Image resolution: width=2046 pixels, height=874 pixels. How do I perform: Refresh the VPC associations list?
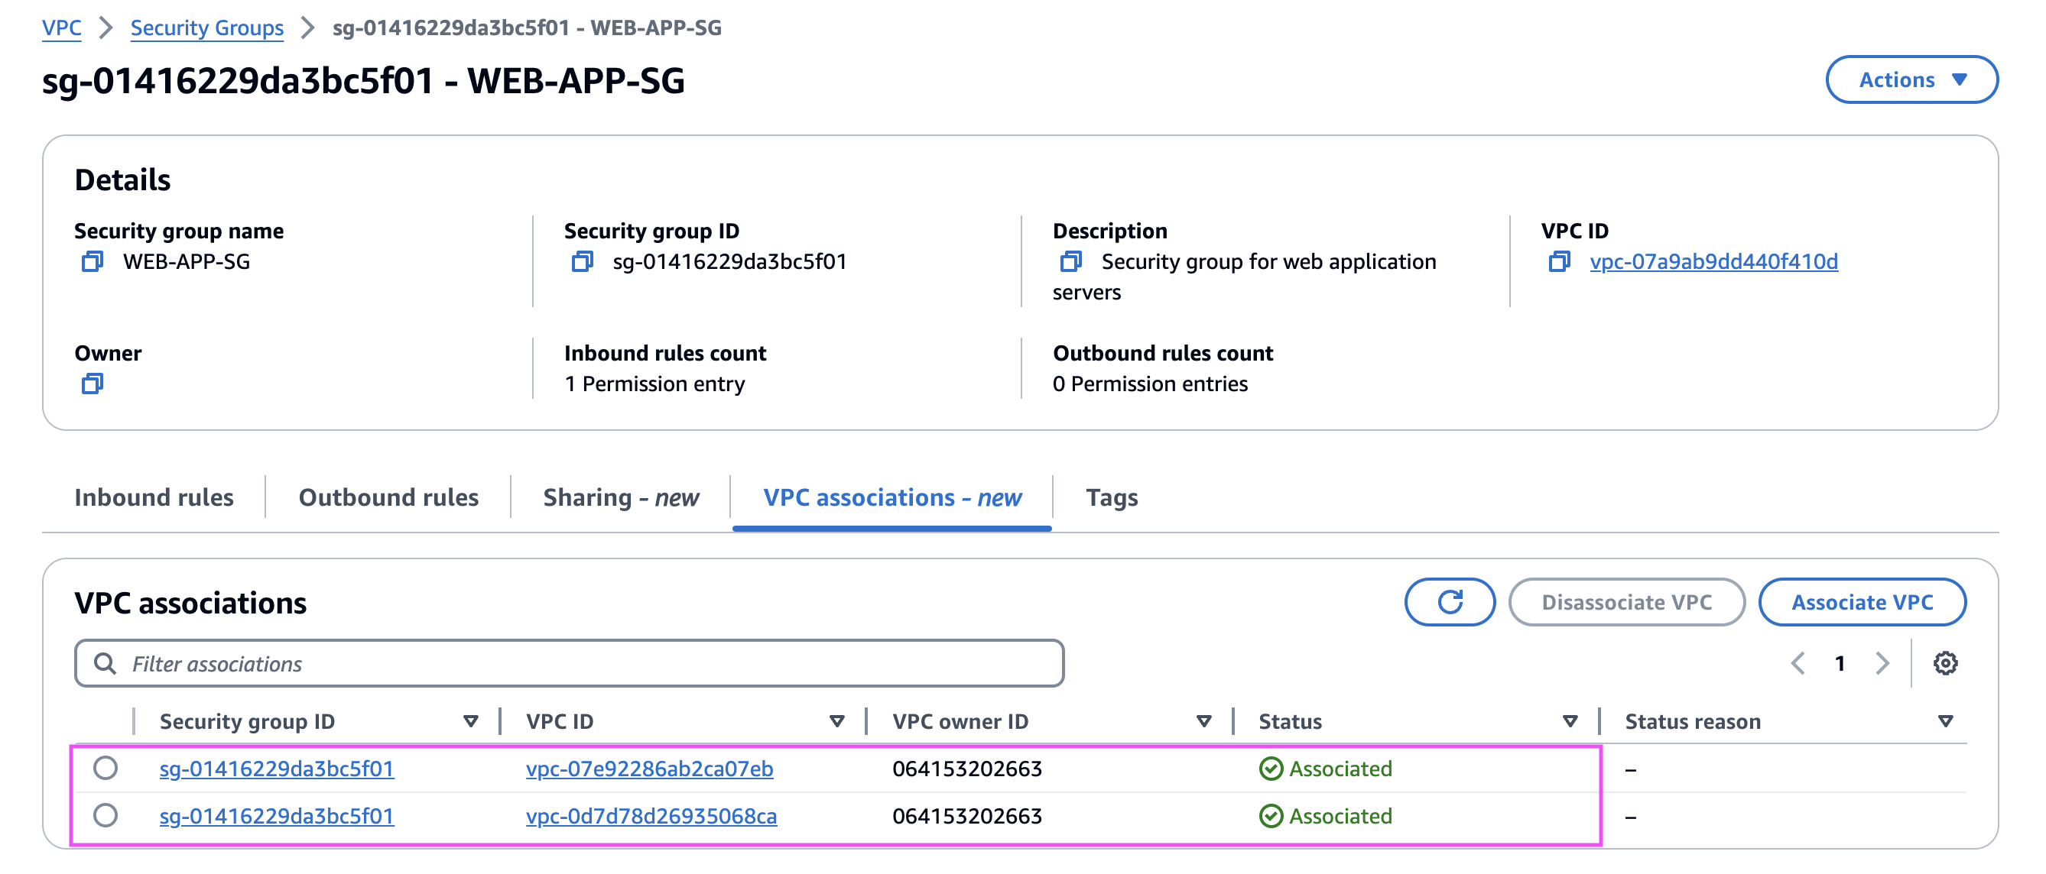[1449, 602]
